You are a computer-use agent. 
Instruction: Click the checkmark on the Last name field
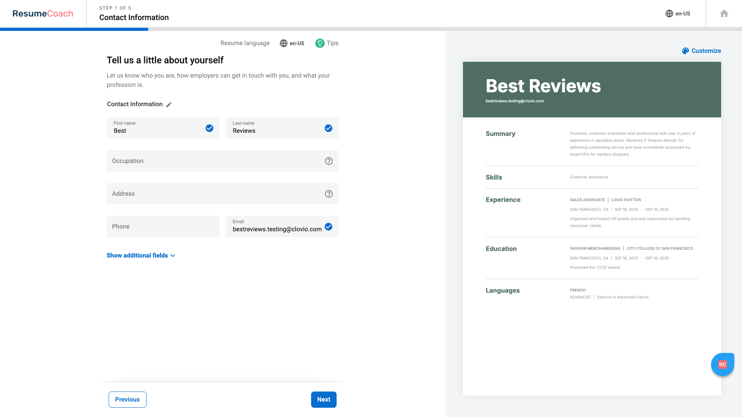(x=328, y=128)
